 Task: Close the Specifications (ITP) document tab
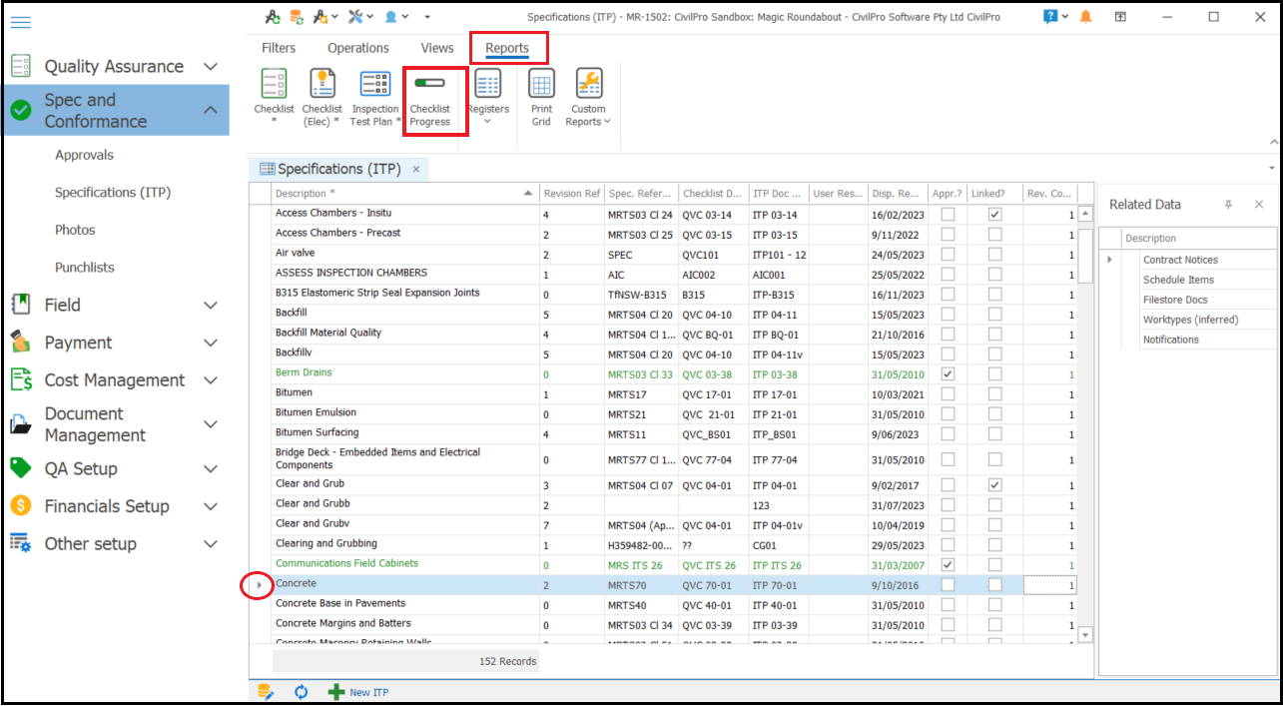pyautogui.click(x=416, y=169)
